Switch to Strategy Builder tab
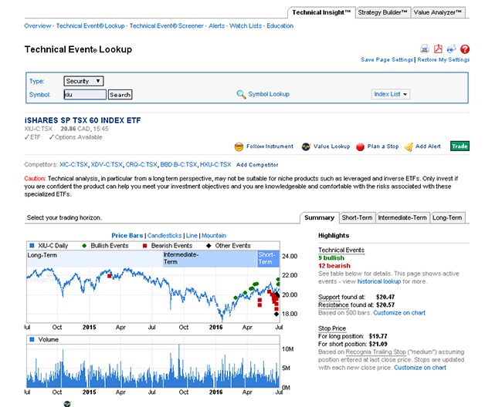Screen dimensions: 502x407 tap(382, 12)
